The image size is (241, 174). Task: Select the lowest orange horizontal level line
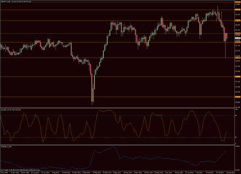118,97
